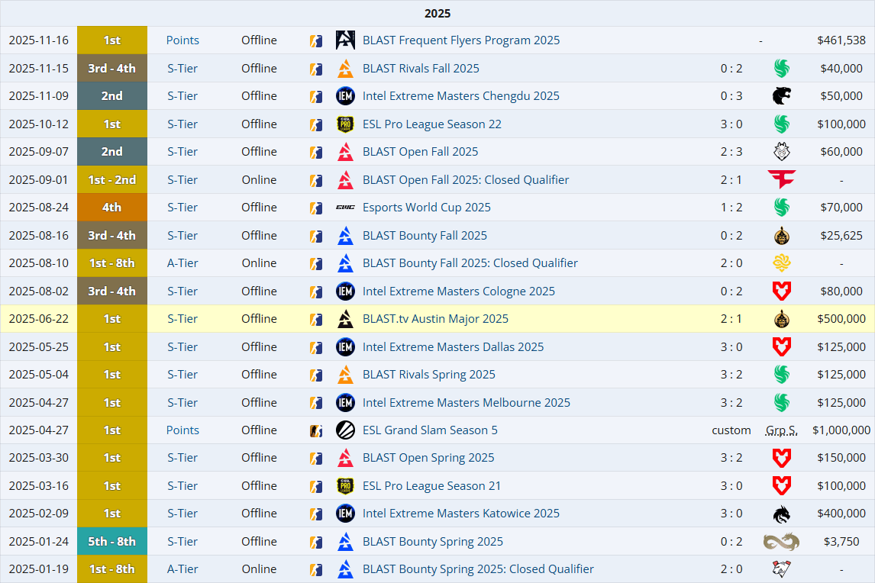The width and height of the screenshot is (875, 583).
Task: Open BLAST Bounty Fall 2025: Closed Qualifier link
Action: [x=470, y=263]
